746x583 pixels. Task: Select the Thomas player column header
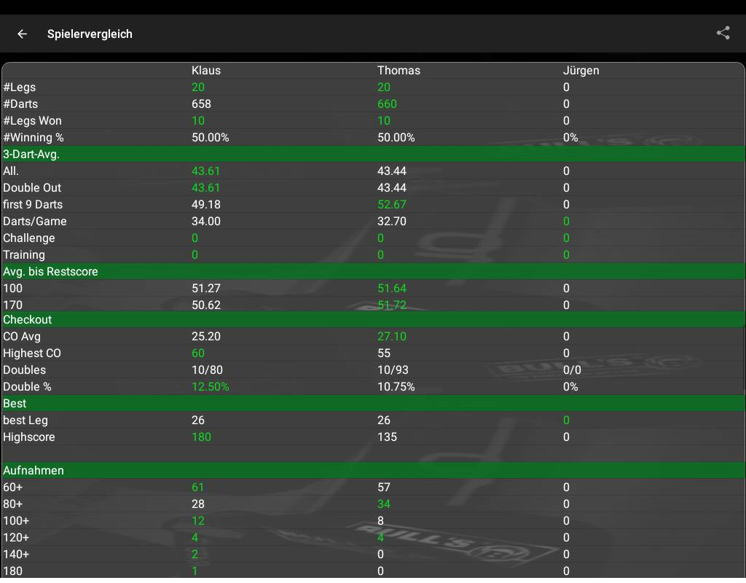click(x=398, y=71)
